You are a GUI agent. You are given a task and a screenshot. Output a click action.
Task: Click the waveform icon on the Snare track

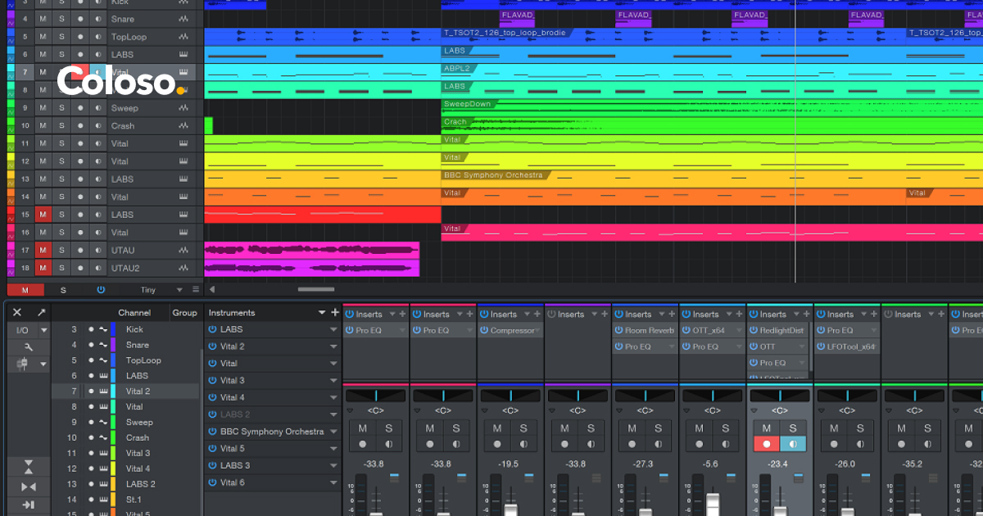click(x=184, y=19)
